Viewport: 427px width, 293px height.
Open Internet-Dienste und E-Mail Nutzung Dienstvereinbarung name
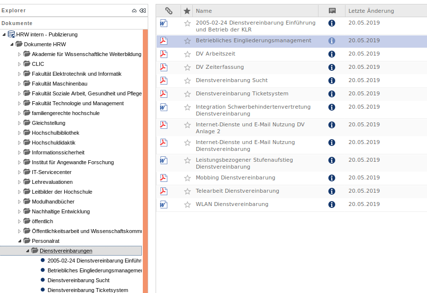245,146
